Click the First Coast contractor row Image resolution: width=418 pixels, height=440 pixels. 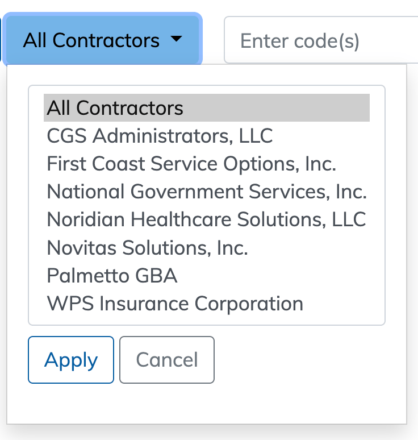click(191, 164)
